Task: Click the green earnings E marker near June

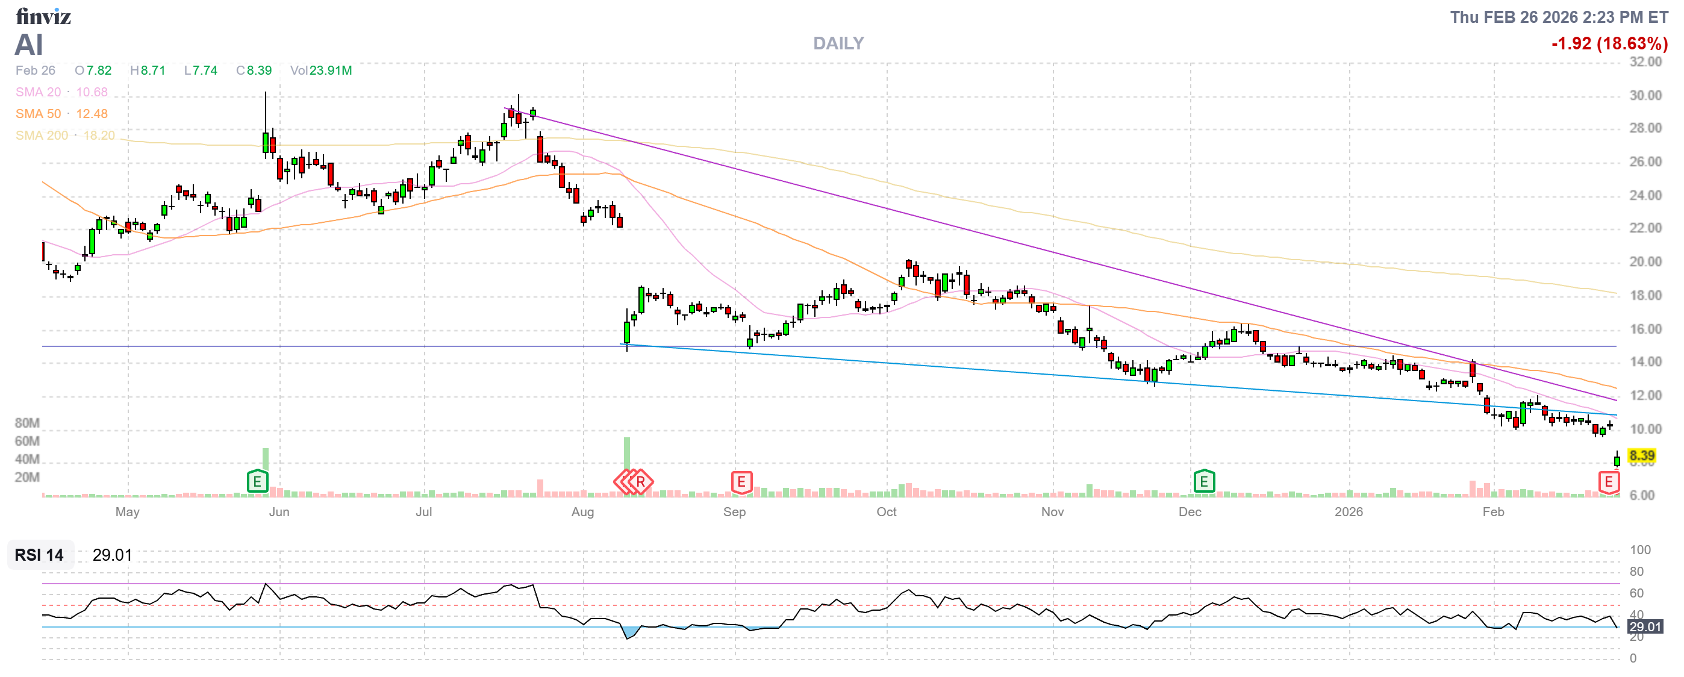Action: pyautogui.click(x=258, y=482)
